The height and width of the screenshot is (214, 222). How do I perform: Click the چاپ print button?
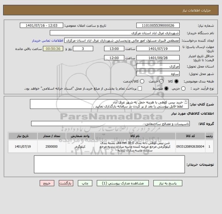tap(85, 183)
